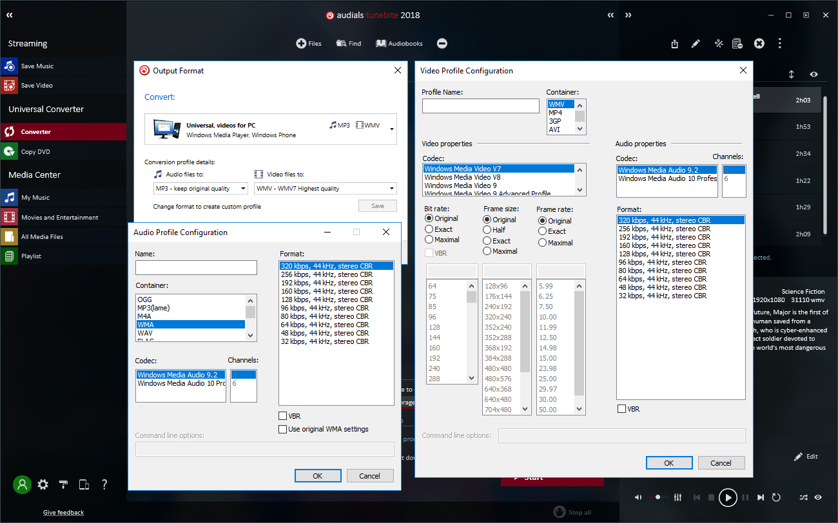The image size is (838, 523).
Task: Click the export share icon
Action: pos(674,44)
